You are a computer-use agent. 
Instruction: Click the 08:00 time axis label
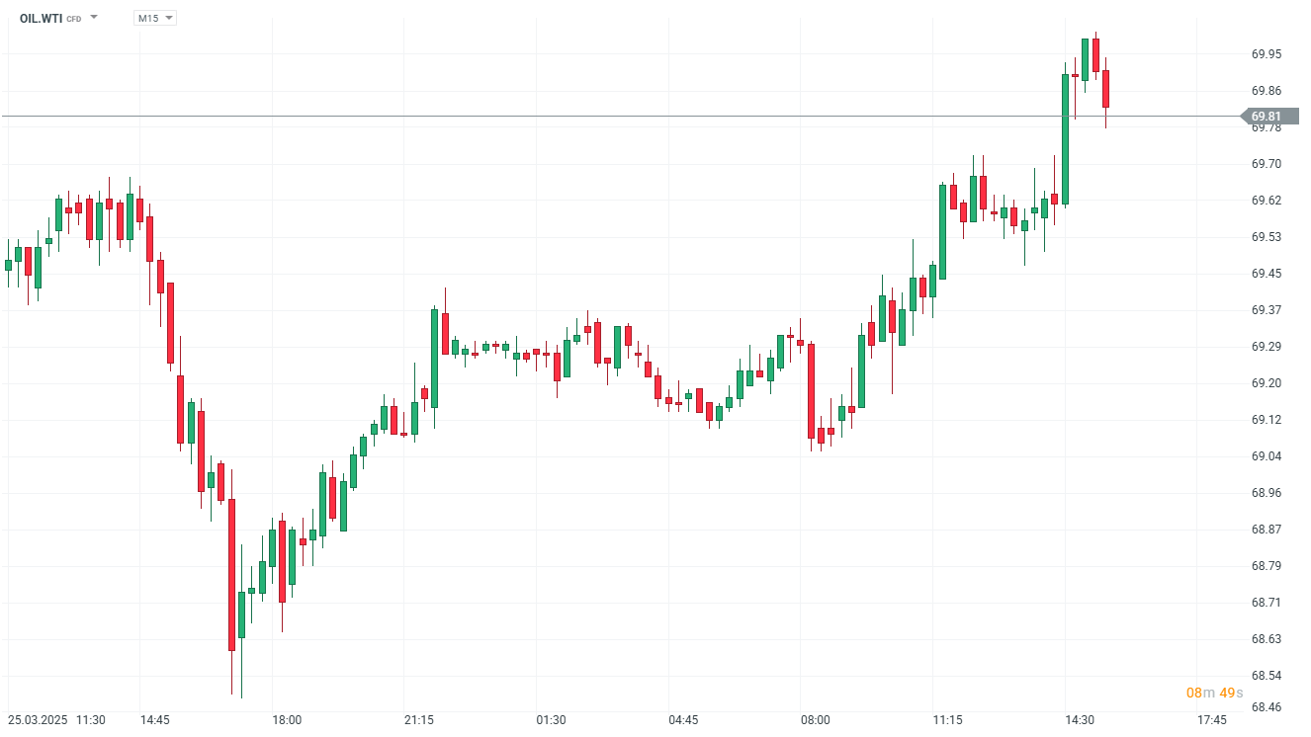coord(815,720)
